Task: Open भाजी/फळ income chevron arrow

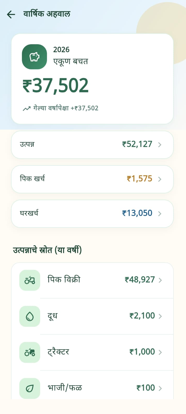Action: (160, 388)
